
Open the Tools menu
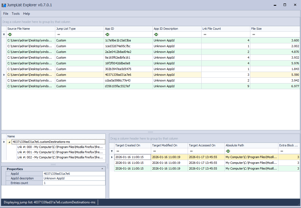pyautogui.click(x=16, y=14)
